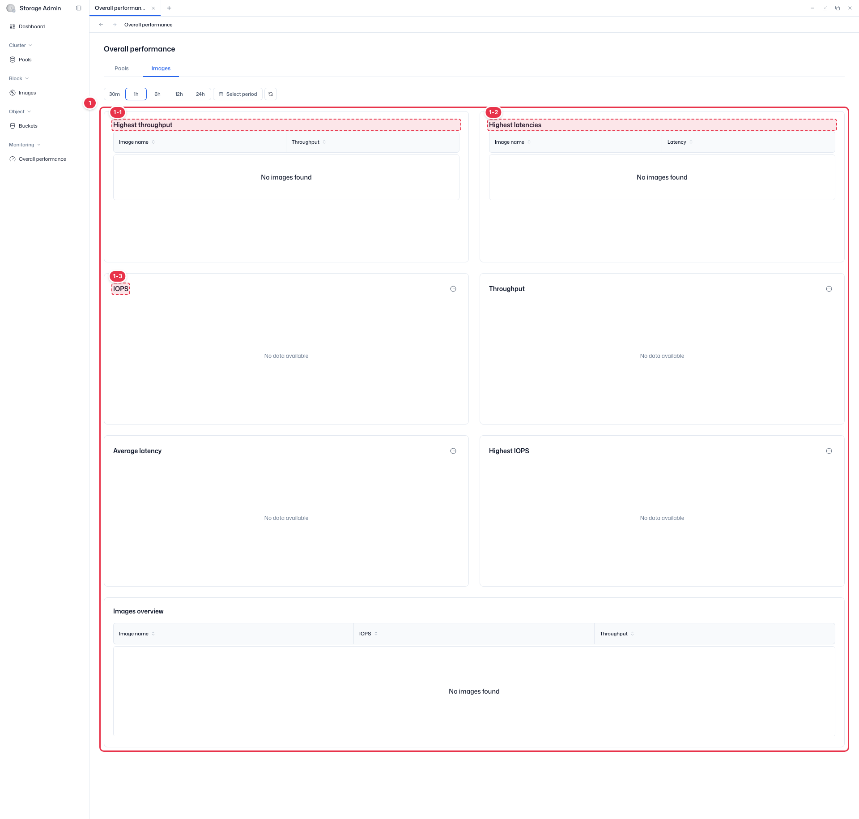Close the Overall performance tab
Screen dimensions: 859x819
pyautogui.click(x=153, y=8)
